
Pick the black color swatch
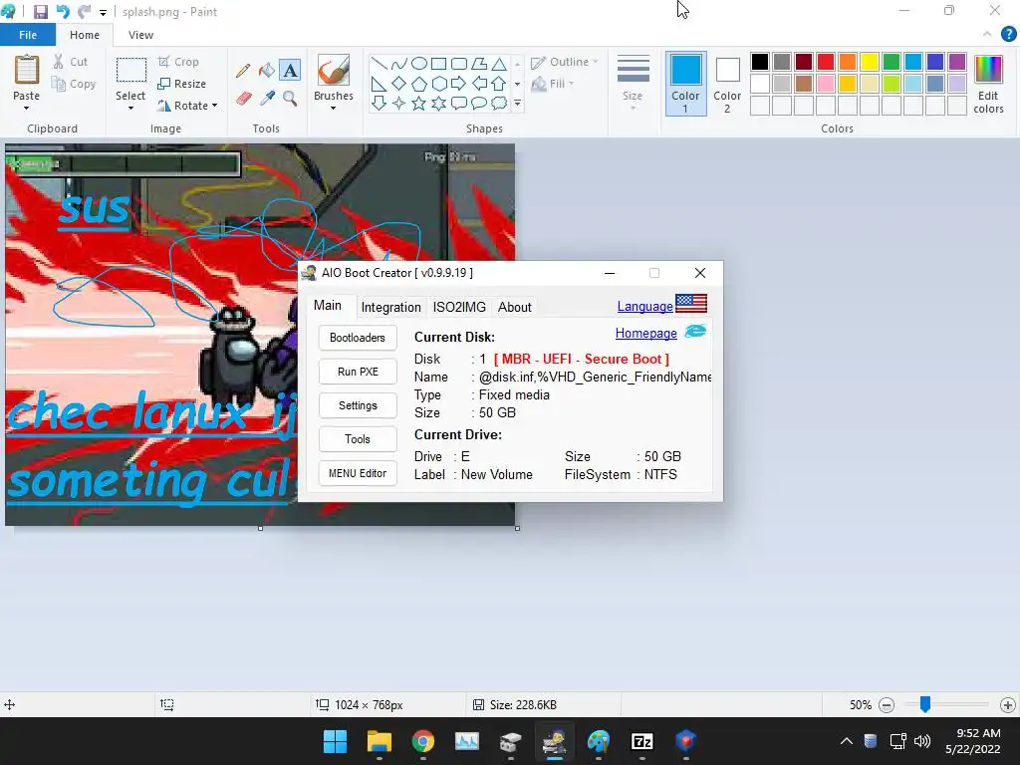coord(760,62)
